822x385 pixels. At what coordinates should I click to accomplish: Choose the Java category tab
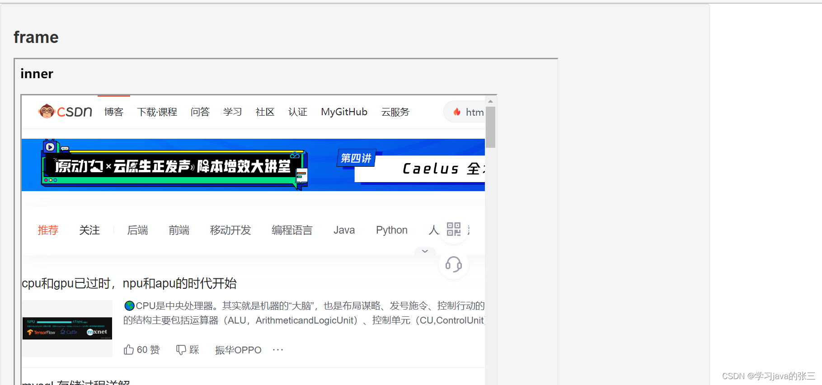(344, 230)
